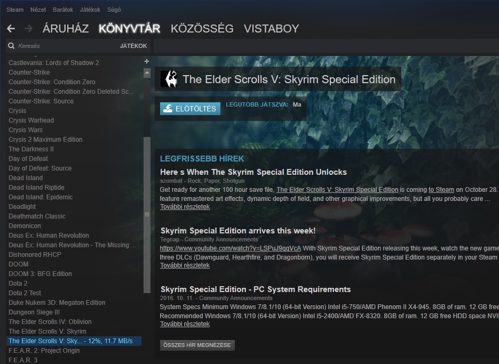Click További részletek under System Requirements
Image resolution: width=499 pixels, height=364 pixels.
185,324
